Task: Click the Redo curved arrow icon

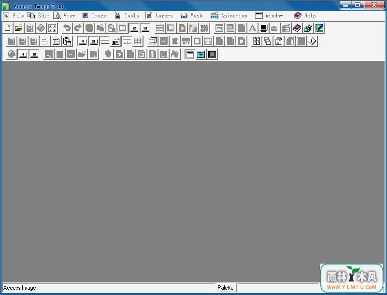Action: tap(78, 28)
